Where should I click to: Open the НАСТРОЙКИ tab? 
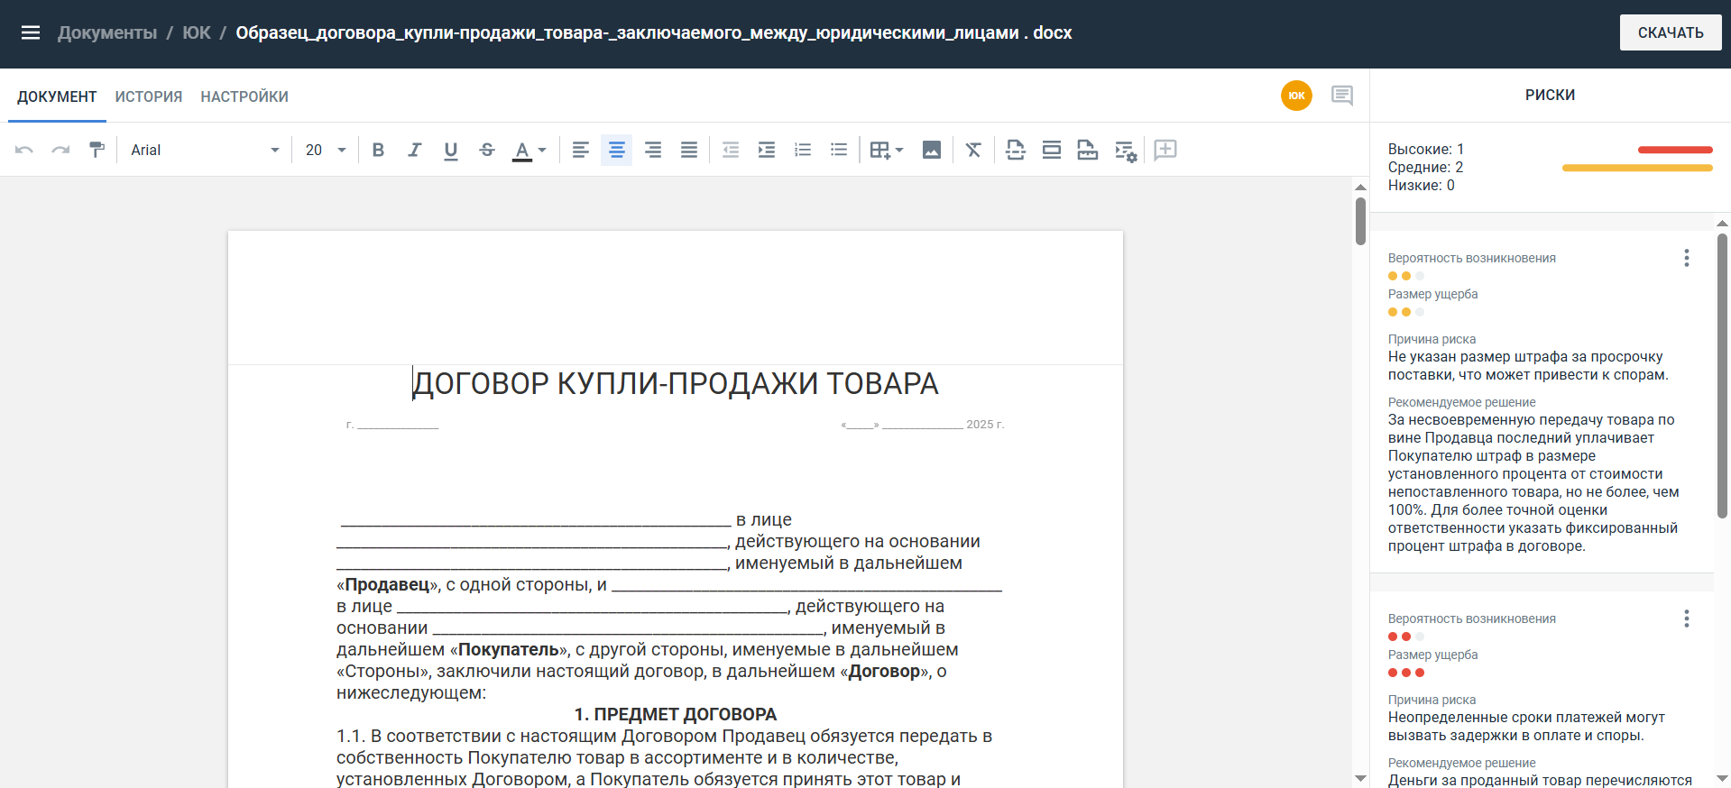(244, 96)
